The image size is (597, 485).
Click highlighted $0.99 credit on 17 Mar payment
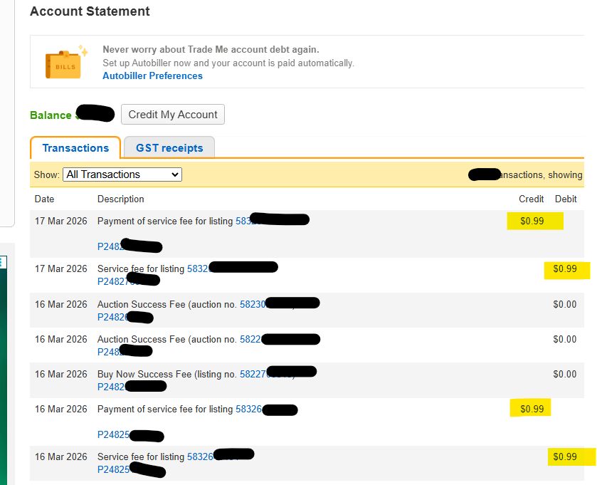[x=532, y=221]
